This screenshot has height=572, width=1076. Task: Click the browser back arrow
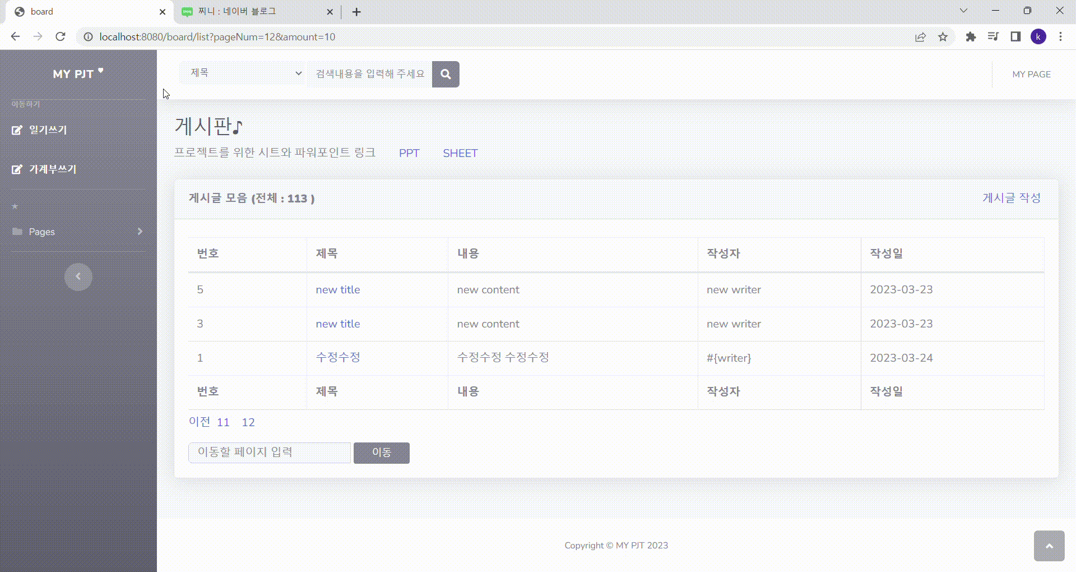[15, 36]
